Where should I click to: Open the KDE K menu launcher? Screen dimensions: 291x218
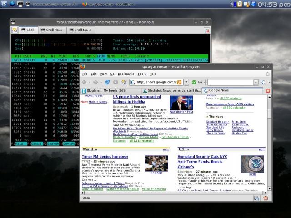click(x=4, y=4)
